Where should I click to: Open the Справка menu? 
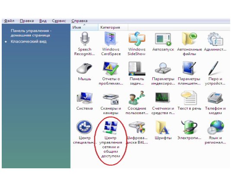pyautogui.click(x=80, y=21)
